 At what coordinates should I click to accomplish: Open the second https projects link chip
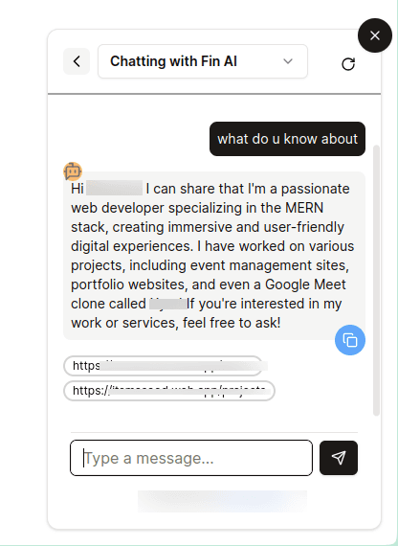pos(169,391)
